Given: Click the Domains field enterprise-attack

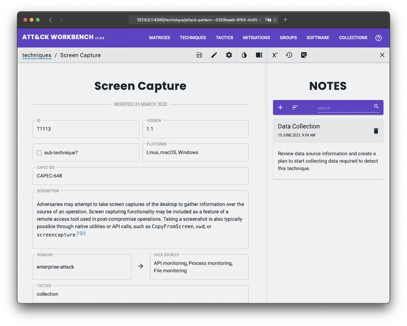Looking at the screenshot, I should [x=82, y=267].
